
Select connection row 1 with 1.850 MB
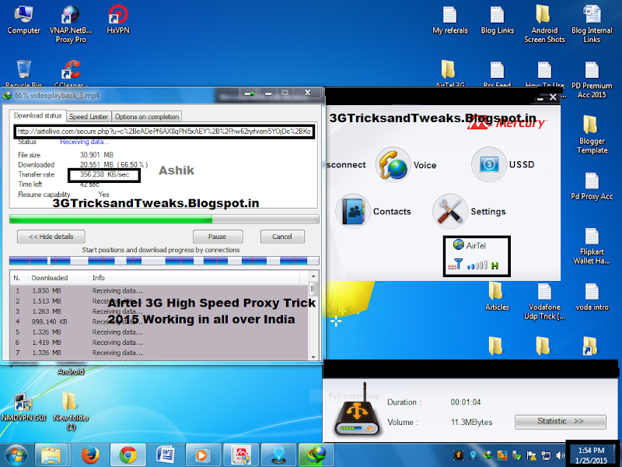159,290
